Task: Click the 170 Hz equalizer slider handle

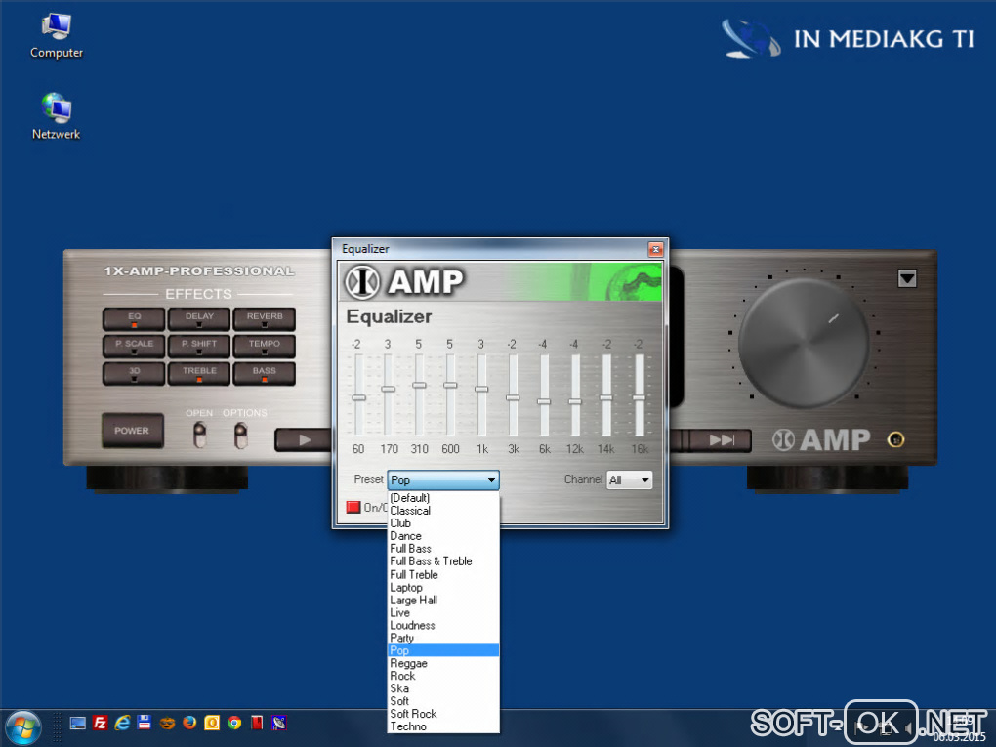Action: (388, 389)
